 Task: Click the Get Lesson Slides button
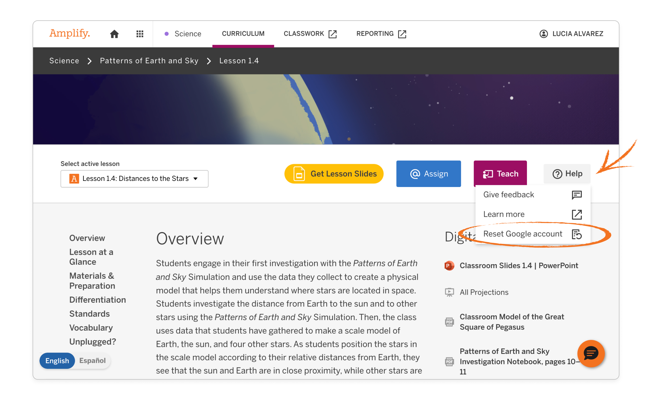click(x=334, y=174)
